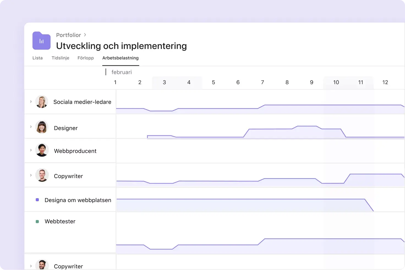The height and width of the screenshot is (270, 405).
Task: Open the Designa om webbplatsen project
Action: click(x=78, y=200)
